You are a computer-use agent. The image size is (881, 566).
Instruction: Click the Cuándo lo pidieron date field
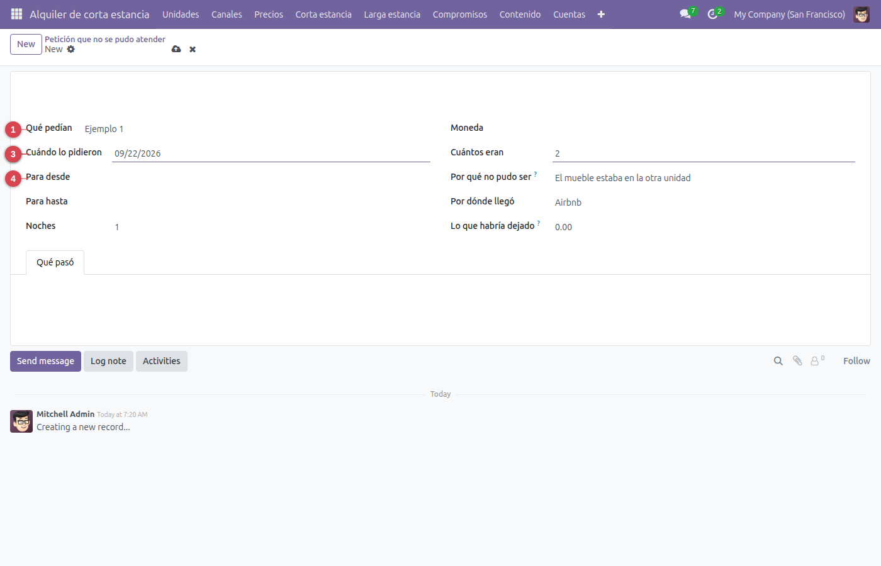point(271,153)
